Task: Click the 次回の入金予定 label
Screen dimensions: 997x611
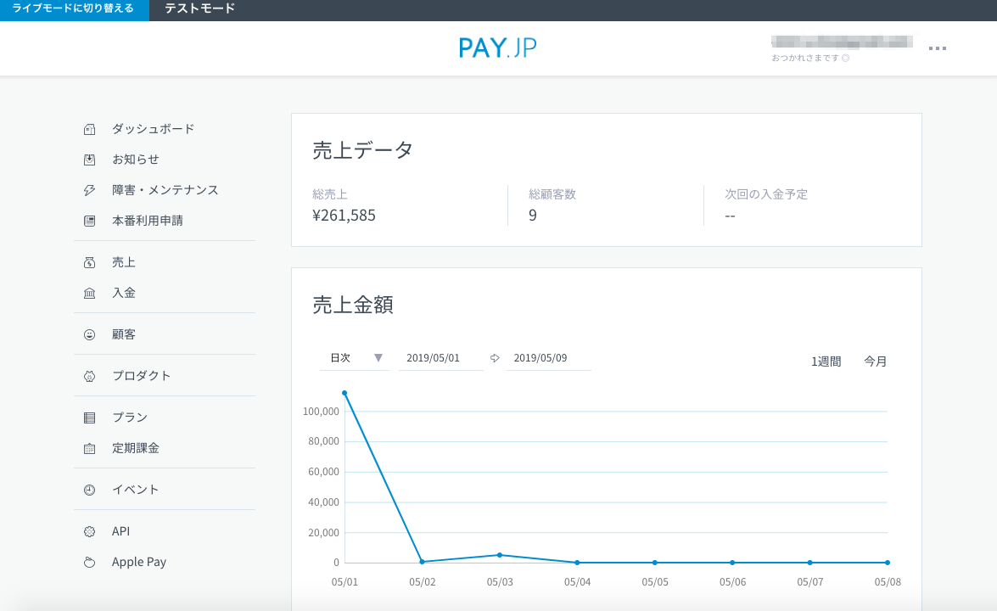Action: pos(766,194)
